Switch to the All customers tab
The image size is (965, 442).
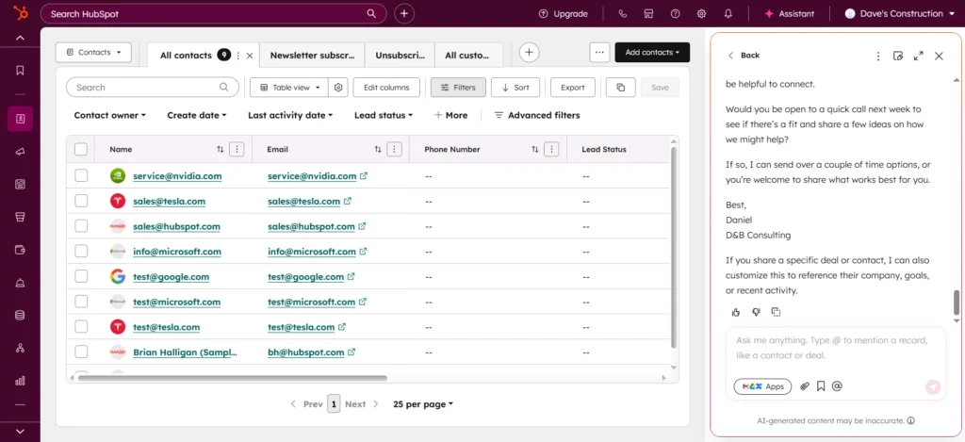coord(467,56)
